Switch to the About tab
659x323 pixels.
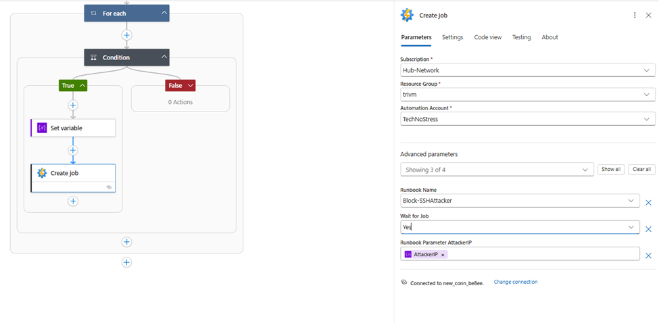click(x=550, y=37)
